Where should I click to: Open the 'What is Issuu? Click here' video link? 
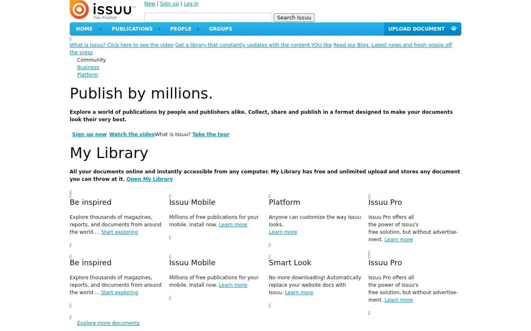(x=122, y=45)
